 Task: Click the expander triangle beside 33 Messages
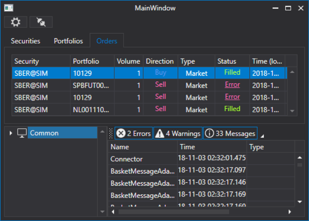click(262, 136)
